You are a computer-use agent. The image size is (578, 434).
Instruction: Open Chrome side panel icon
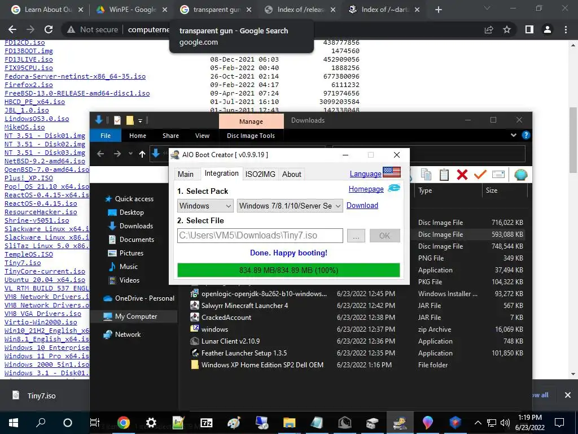click(x=529, y=29)
